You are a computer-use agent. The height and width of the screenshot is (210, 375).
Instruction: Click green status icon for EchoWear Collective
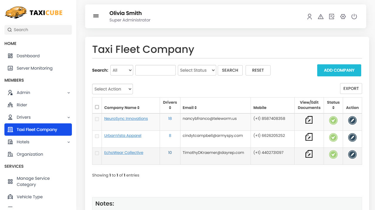tap(333, 154)
